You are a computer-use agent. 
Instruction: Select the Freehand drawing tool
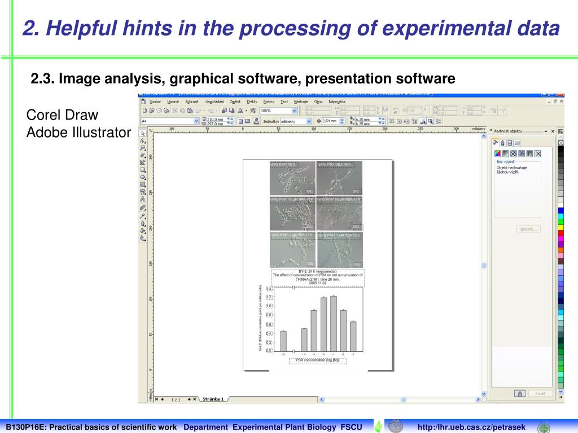[x=143, y=154]
